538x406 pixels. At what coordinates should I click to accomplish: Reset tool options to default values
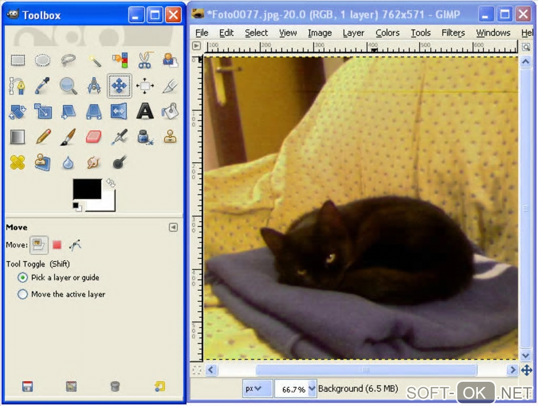(x=159, y=387)
